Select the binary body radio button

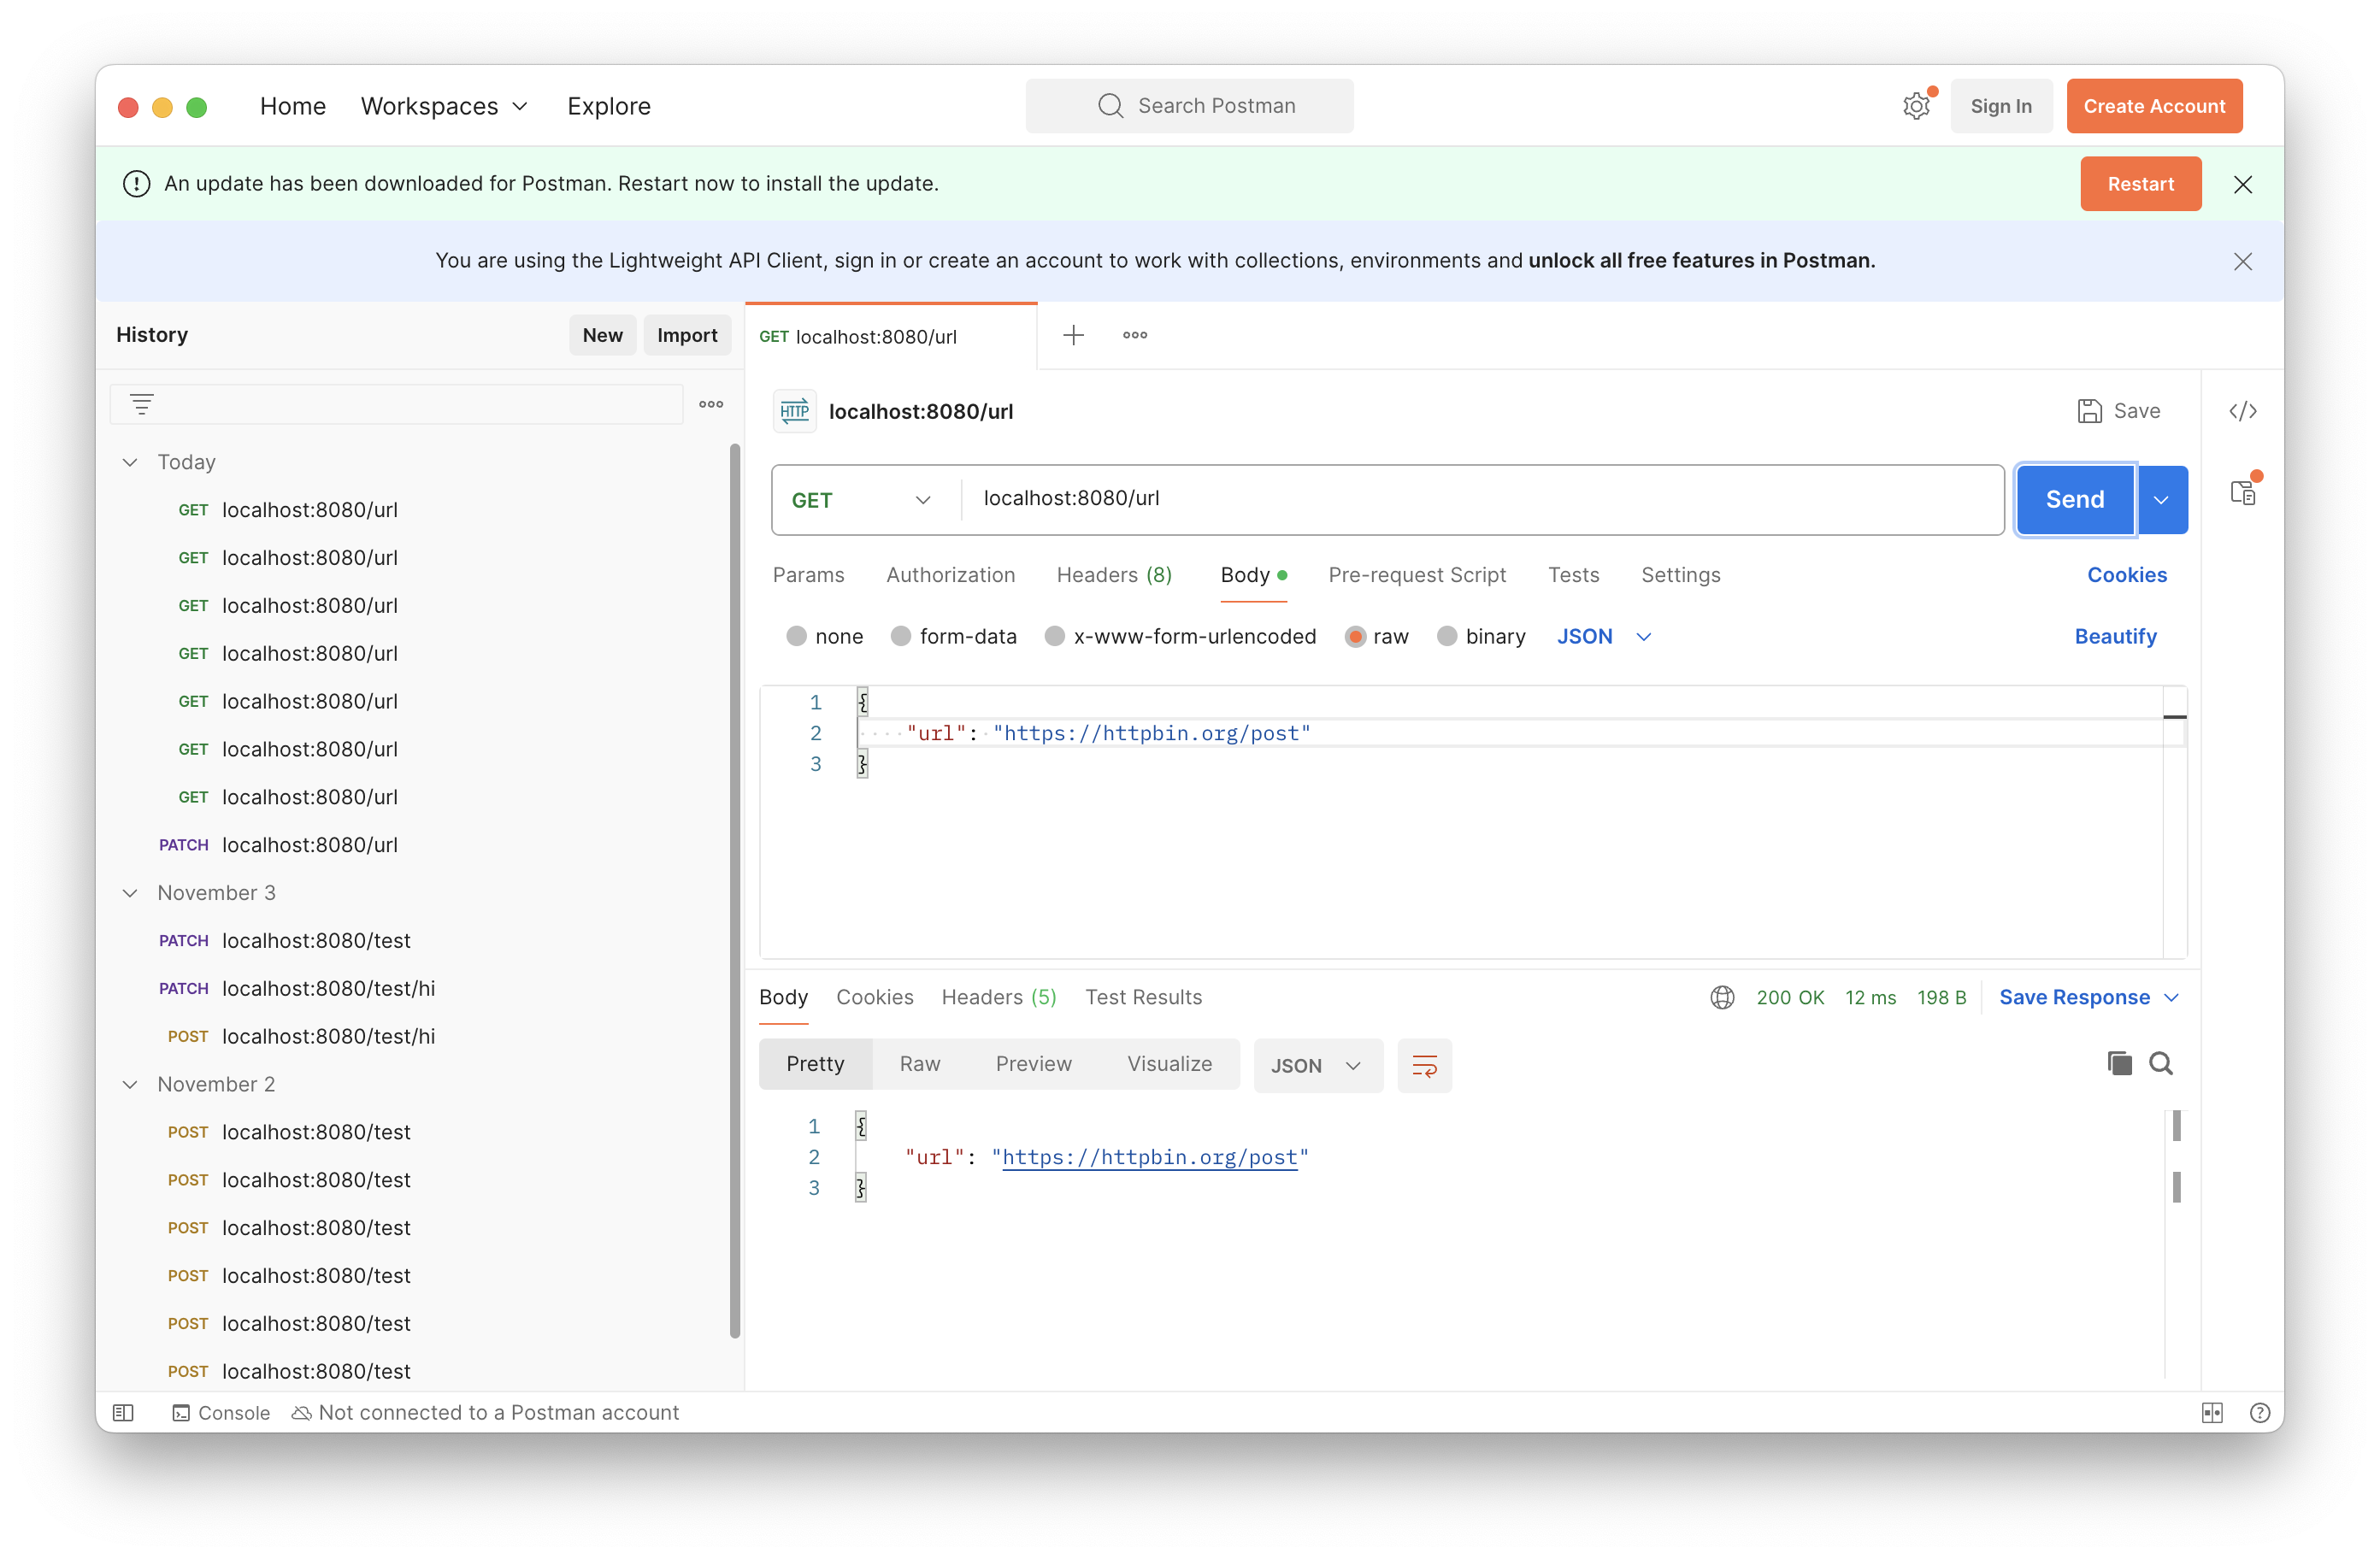click(1446, 636)
